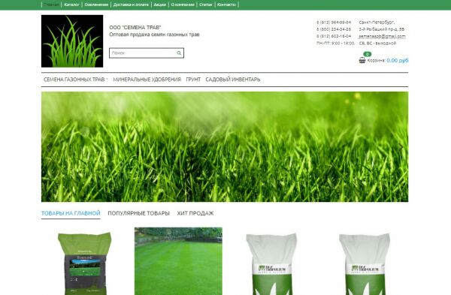Click the green cart count badge

(368, 54)
